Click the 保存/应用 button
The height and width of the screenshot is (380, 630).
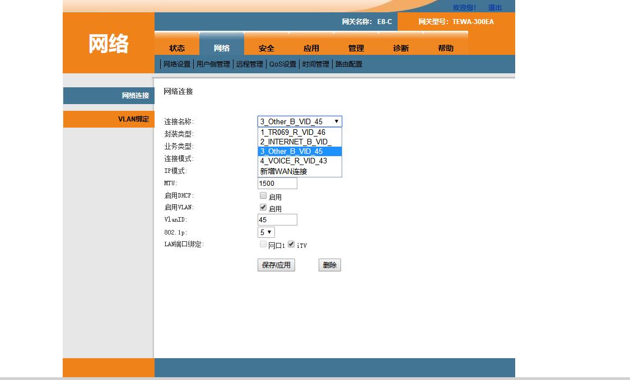tap(276, 265)
